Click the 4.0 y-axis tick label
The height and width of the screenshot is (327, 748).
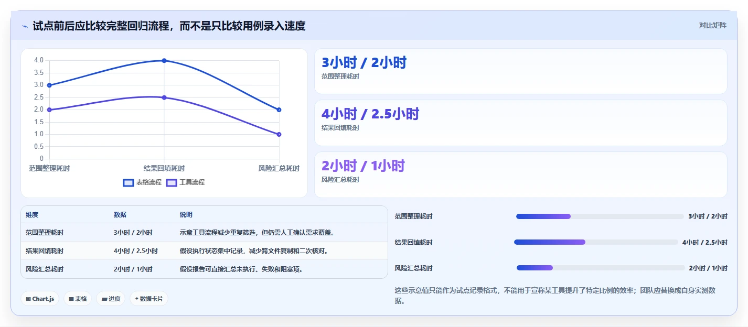(39, 60)
